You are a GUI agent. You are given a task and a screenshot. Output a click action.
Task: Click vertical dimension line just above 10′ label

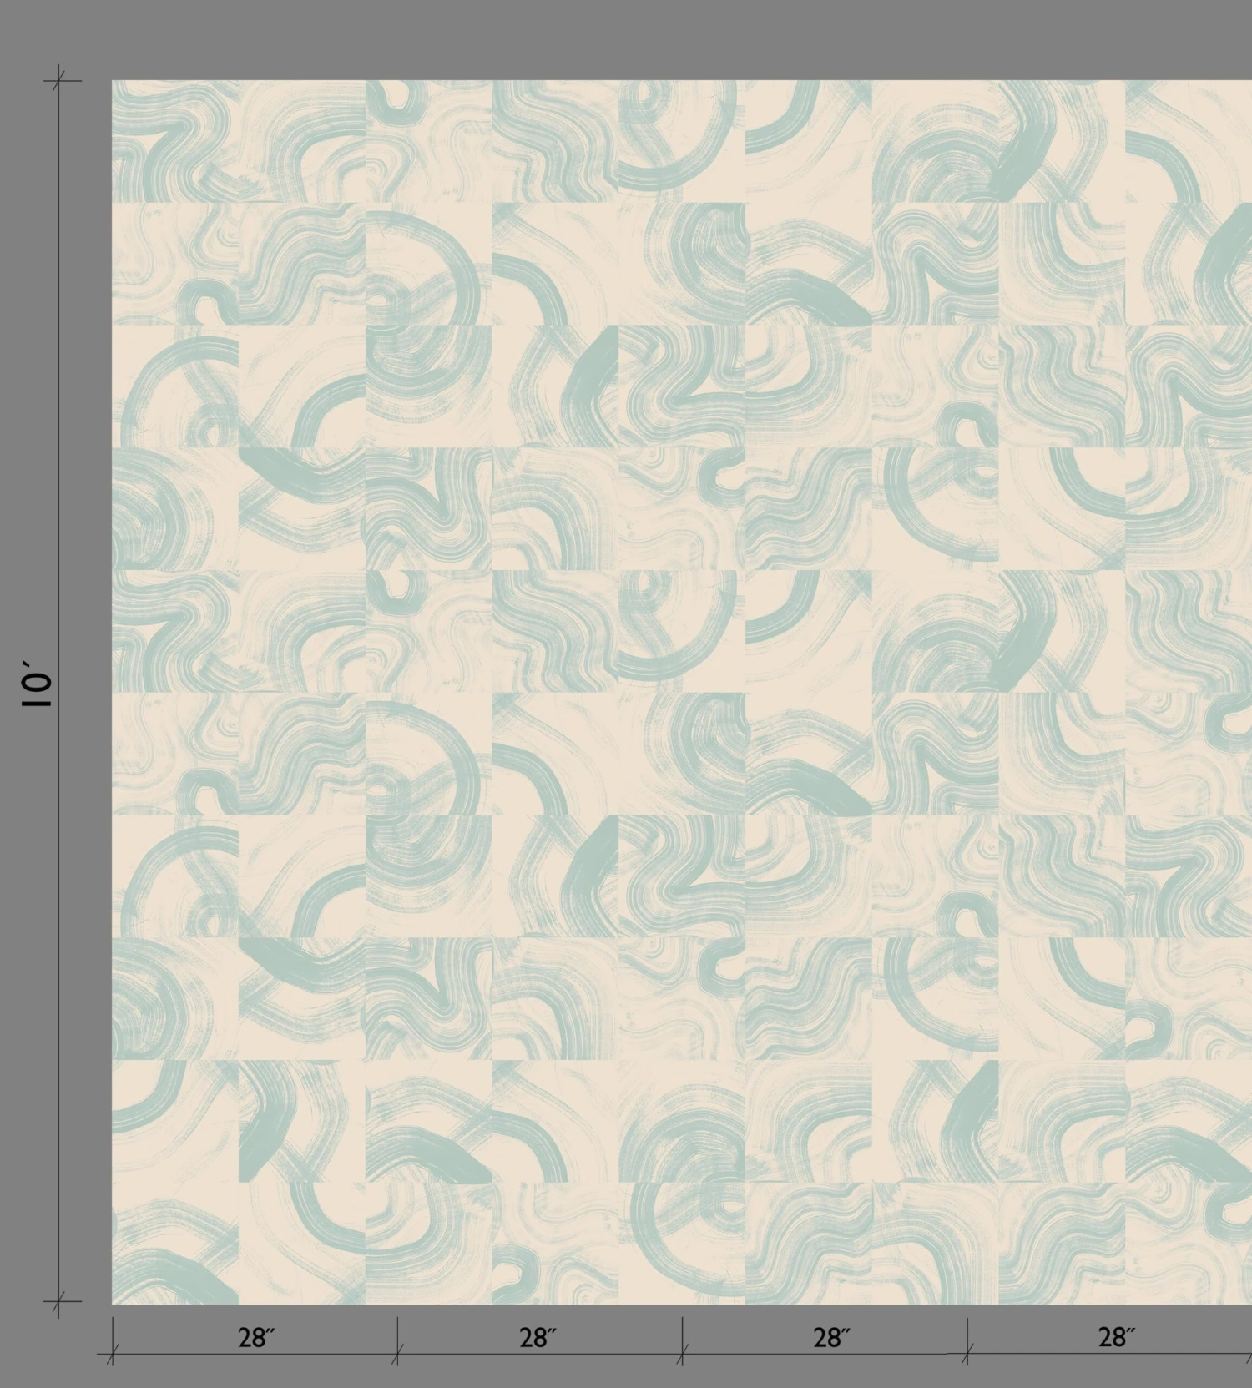click(x=58, y=584)
